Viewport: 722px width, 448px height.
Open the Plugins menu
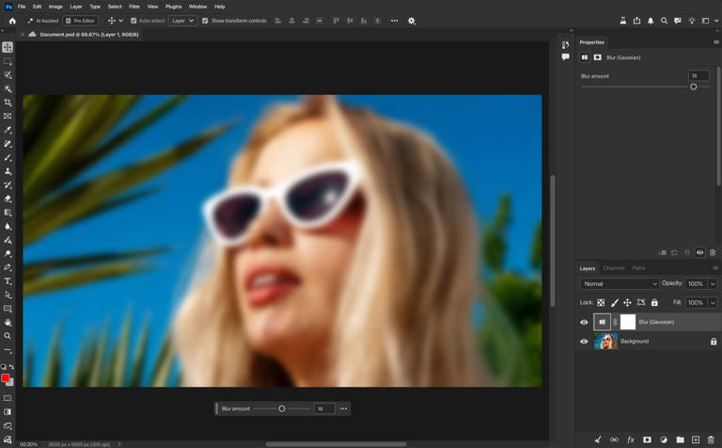(174, 7)
